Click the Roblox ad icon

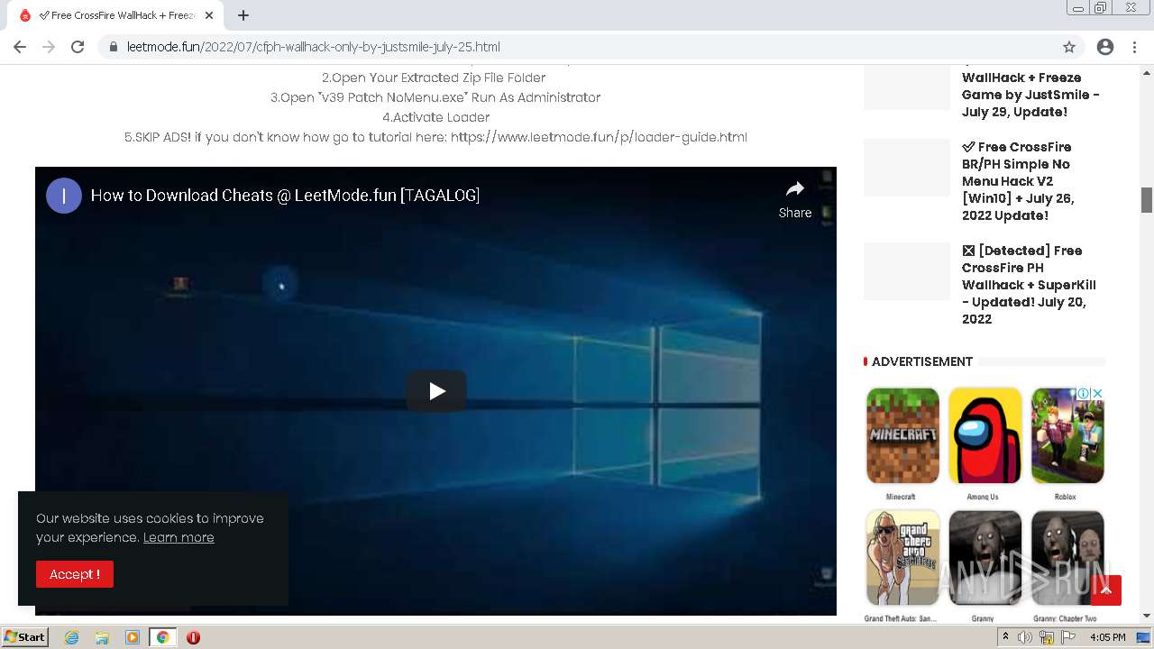(1067, 436)
